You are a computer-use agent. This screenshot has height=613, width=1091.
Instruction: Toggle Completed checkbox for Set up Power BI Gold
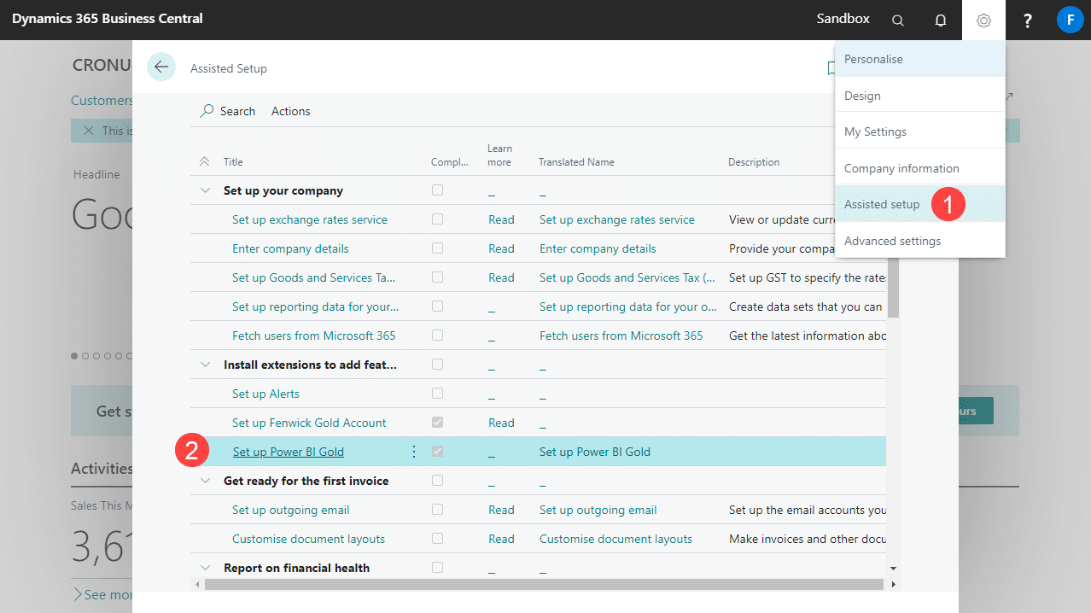click(x=437, y=452)
